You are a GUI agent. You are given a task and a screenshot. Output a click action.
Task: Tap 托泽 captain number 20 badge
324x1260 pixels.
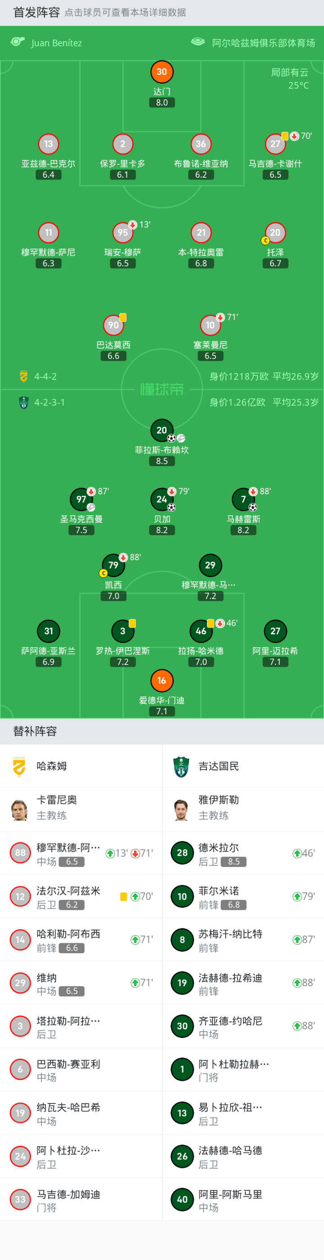coord(275,233)
